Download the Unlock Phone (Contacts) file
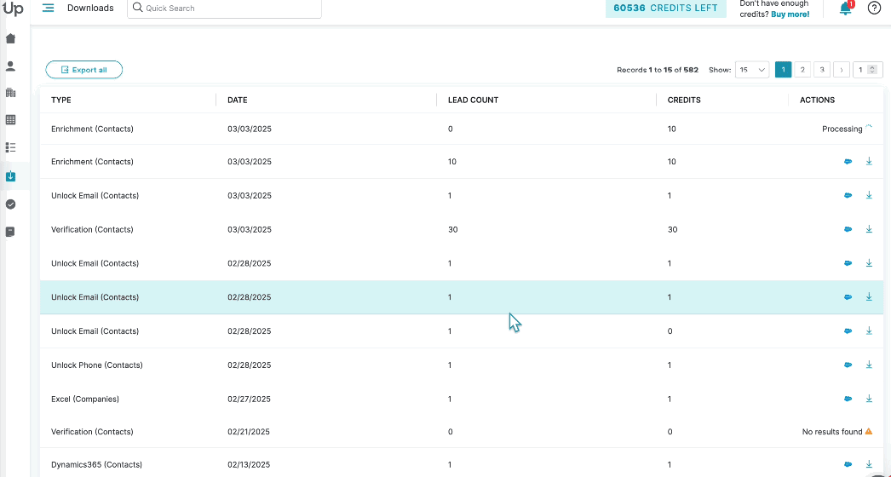The image size is (891, 477). click(869, 365)
